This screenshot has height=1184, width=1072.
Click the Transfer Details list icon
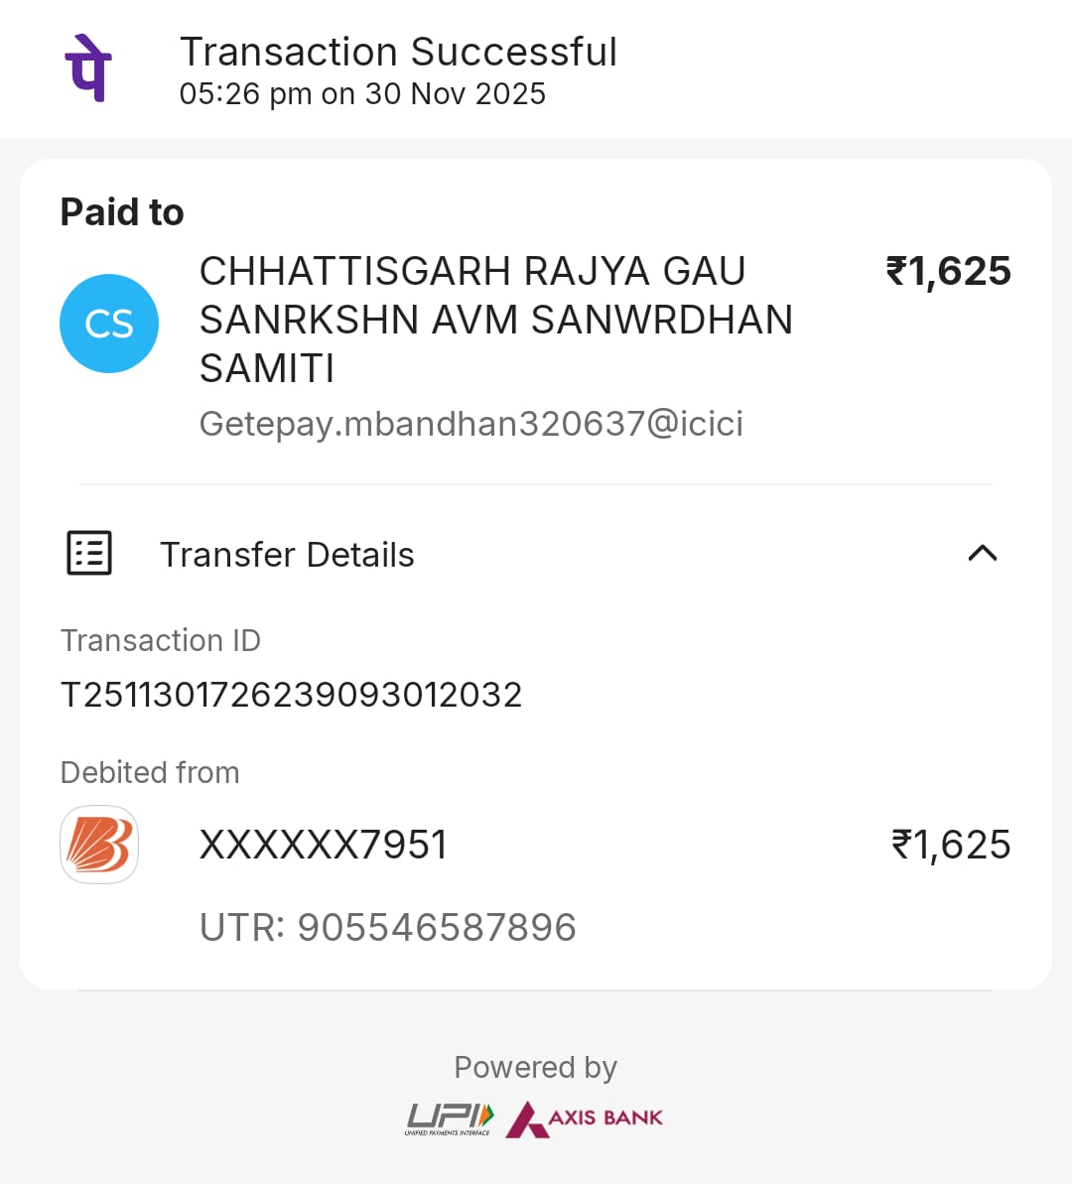pos(89,553)
